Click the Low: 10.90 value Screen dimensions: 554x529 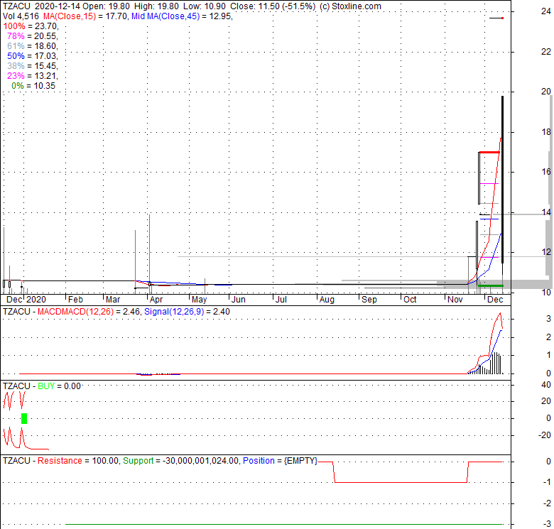(x=205, y=6)
